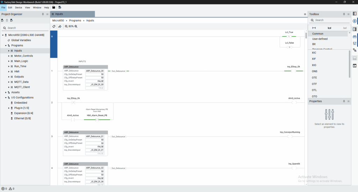Open Toolbox panel options menu
Screen dimensions: 358x192
[349, 14]
